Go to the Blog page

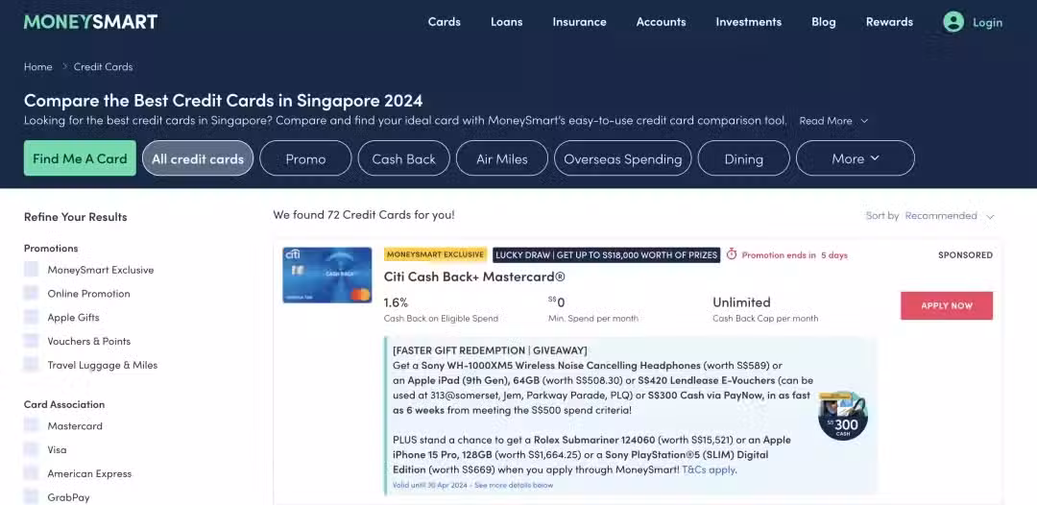pyautogui.click(x=824, y=22)
